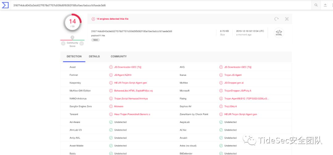Click the Kaspersky HEUR:Trojan.Script.Agent.gen result

[130, 83]
